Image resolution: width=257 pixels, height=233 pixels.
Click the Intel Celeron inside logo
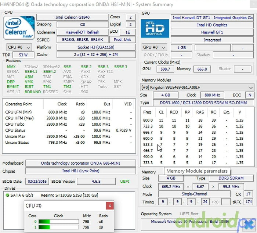pos(19,28)
